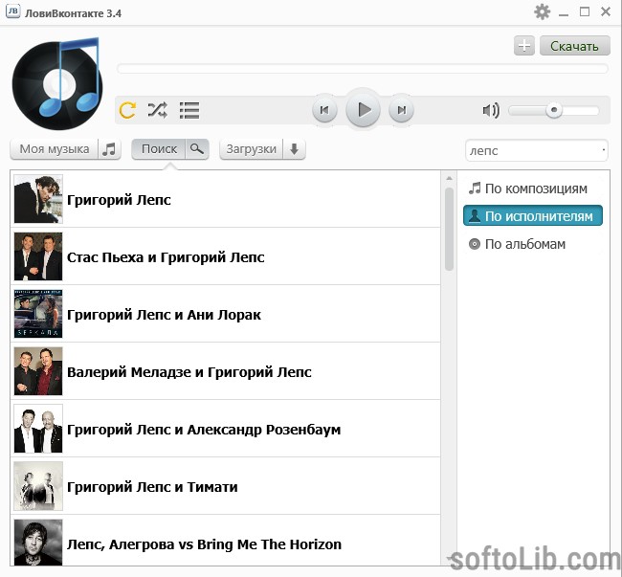This screenshot has width=622, height=577.
Task: Switch to the Поиск tab
Action: click(x=159, y=149)
